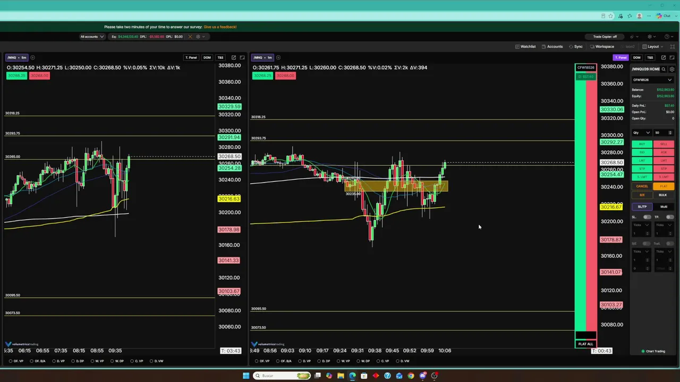The height and width of the screenshot is (382, 680).
Task: Switch to the Multi tab
Action: click(x=664, y=207)
